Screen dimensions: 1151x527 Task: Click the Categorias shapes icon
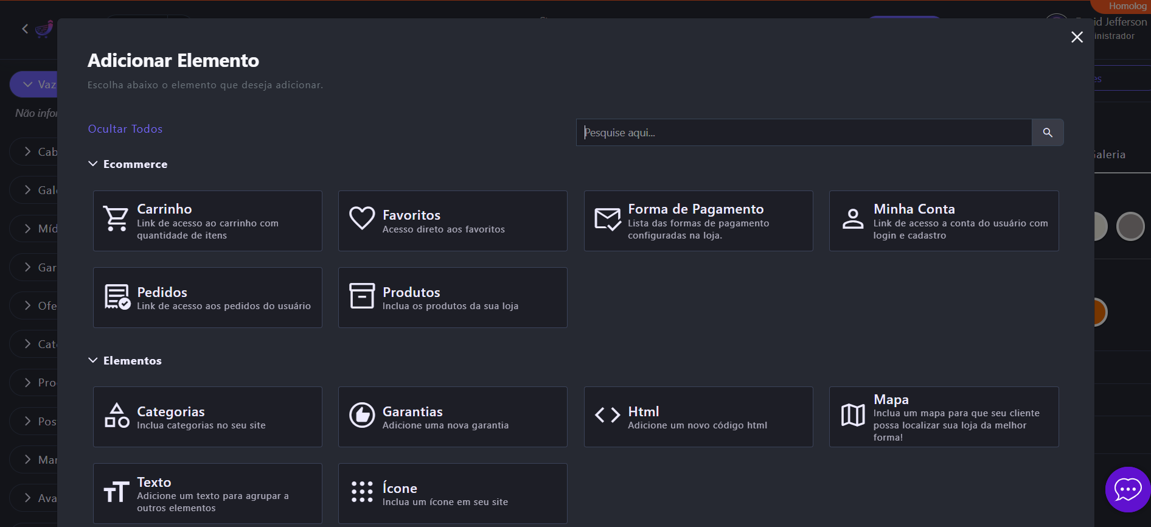[x=117, y=416]
